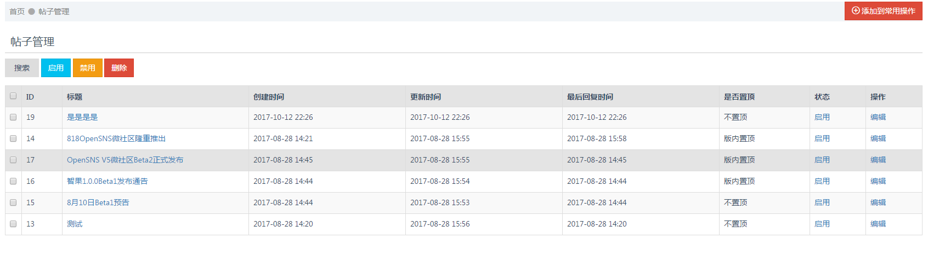This screenshot has height=261, width=928.
Task: Open the 818OpenSNS微社区隆重推出 post link
Action: pyautogui.click(x=116, y=138)
